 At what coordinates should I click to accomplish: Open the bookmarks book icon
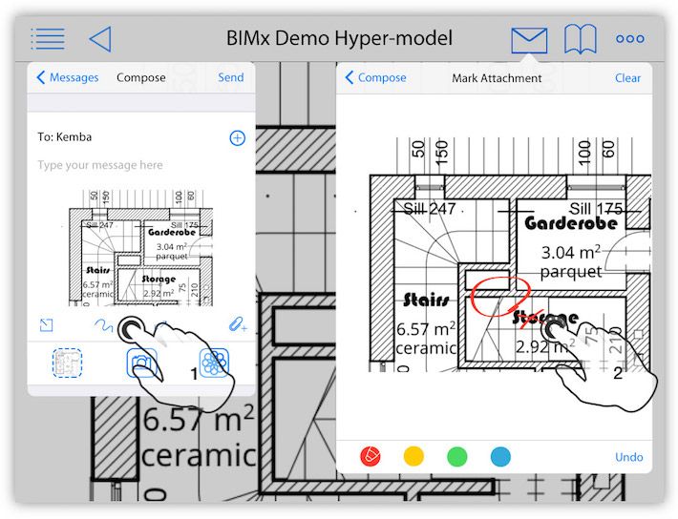tap(580, 39)
